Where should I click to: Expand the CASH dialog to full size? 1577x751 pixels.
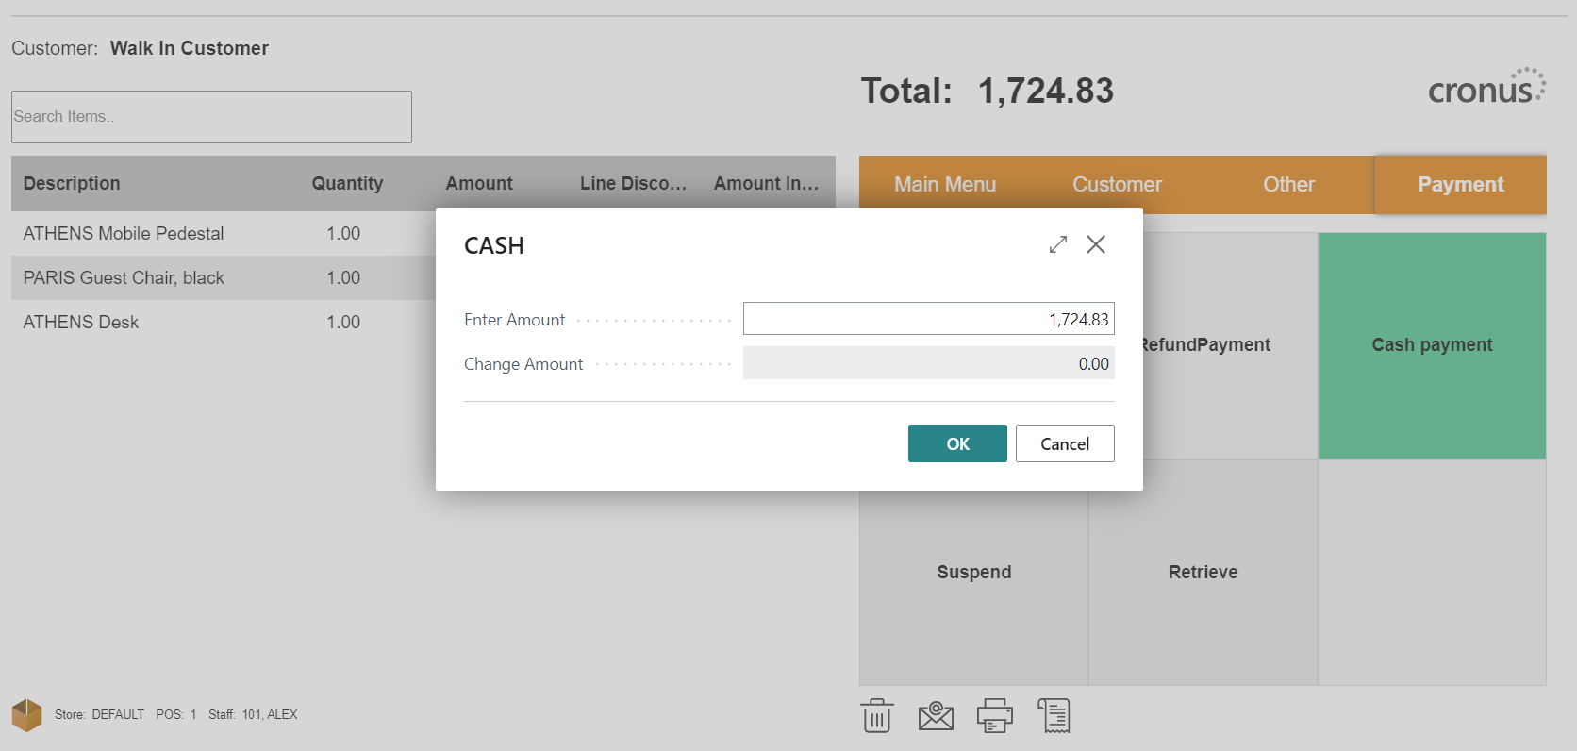[1058, 244]
